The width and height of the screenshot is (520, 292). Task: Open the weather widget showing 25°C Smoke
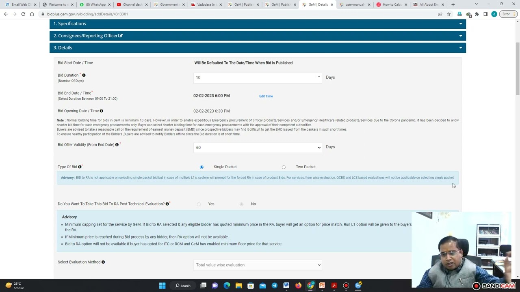(x=15, y=286)
